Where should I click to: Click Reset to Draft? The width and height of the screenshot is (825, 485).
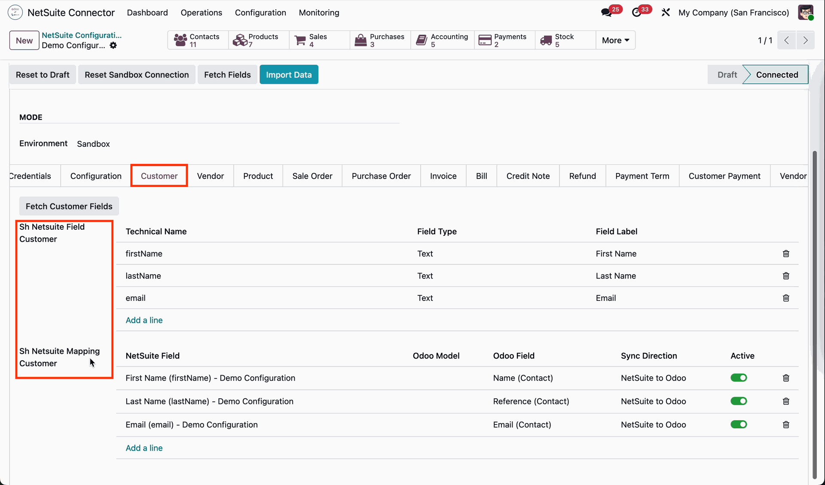[x=43, y=75]
